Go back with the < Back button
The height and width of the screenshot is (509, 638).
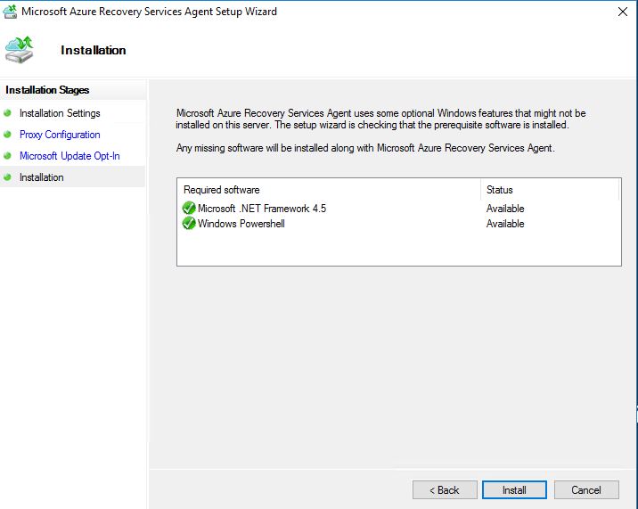click(x=445, y=490)
